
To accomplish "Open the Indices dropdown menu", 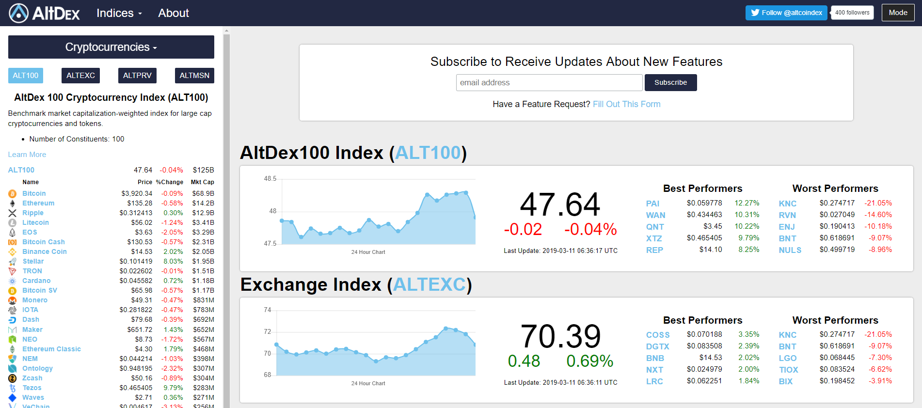I will tap(119, 13).
